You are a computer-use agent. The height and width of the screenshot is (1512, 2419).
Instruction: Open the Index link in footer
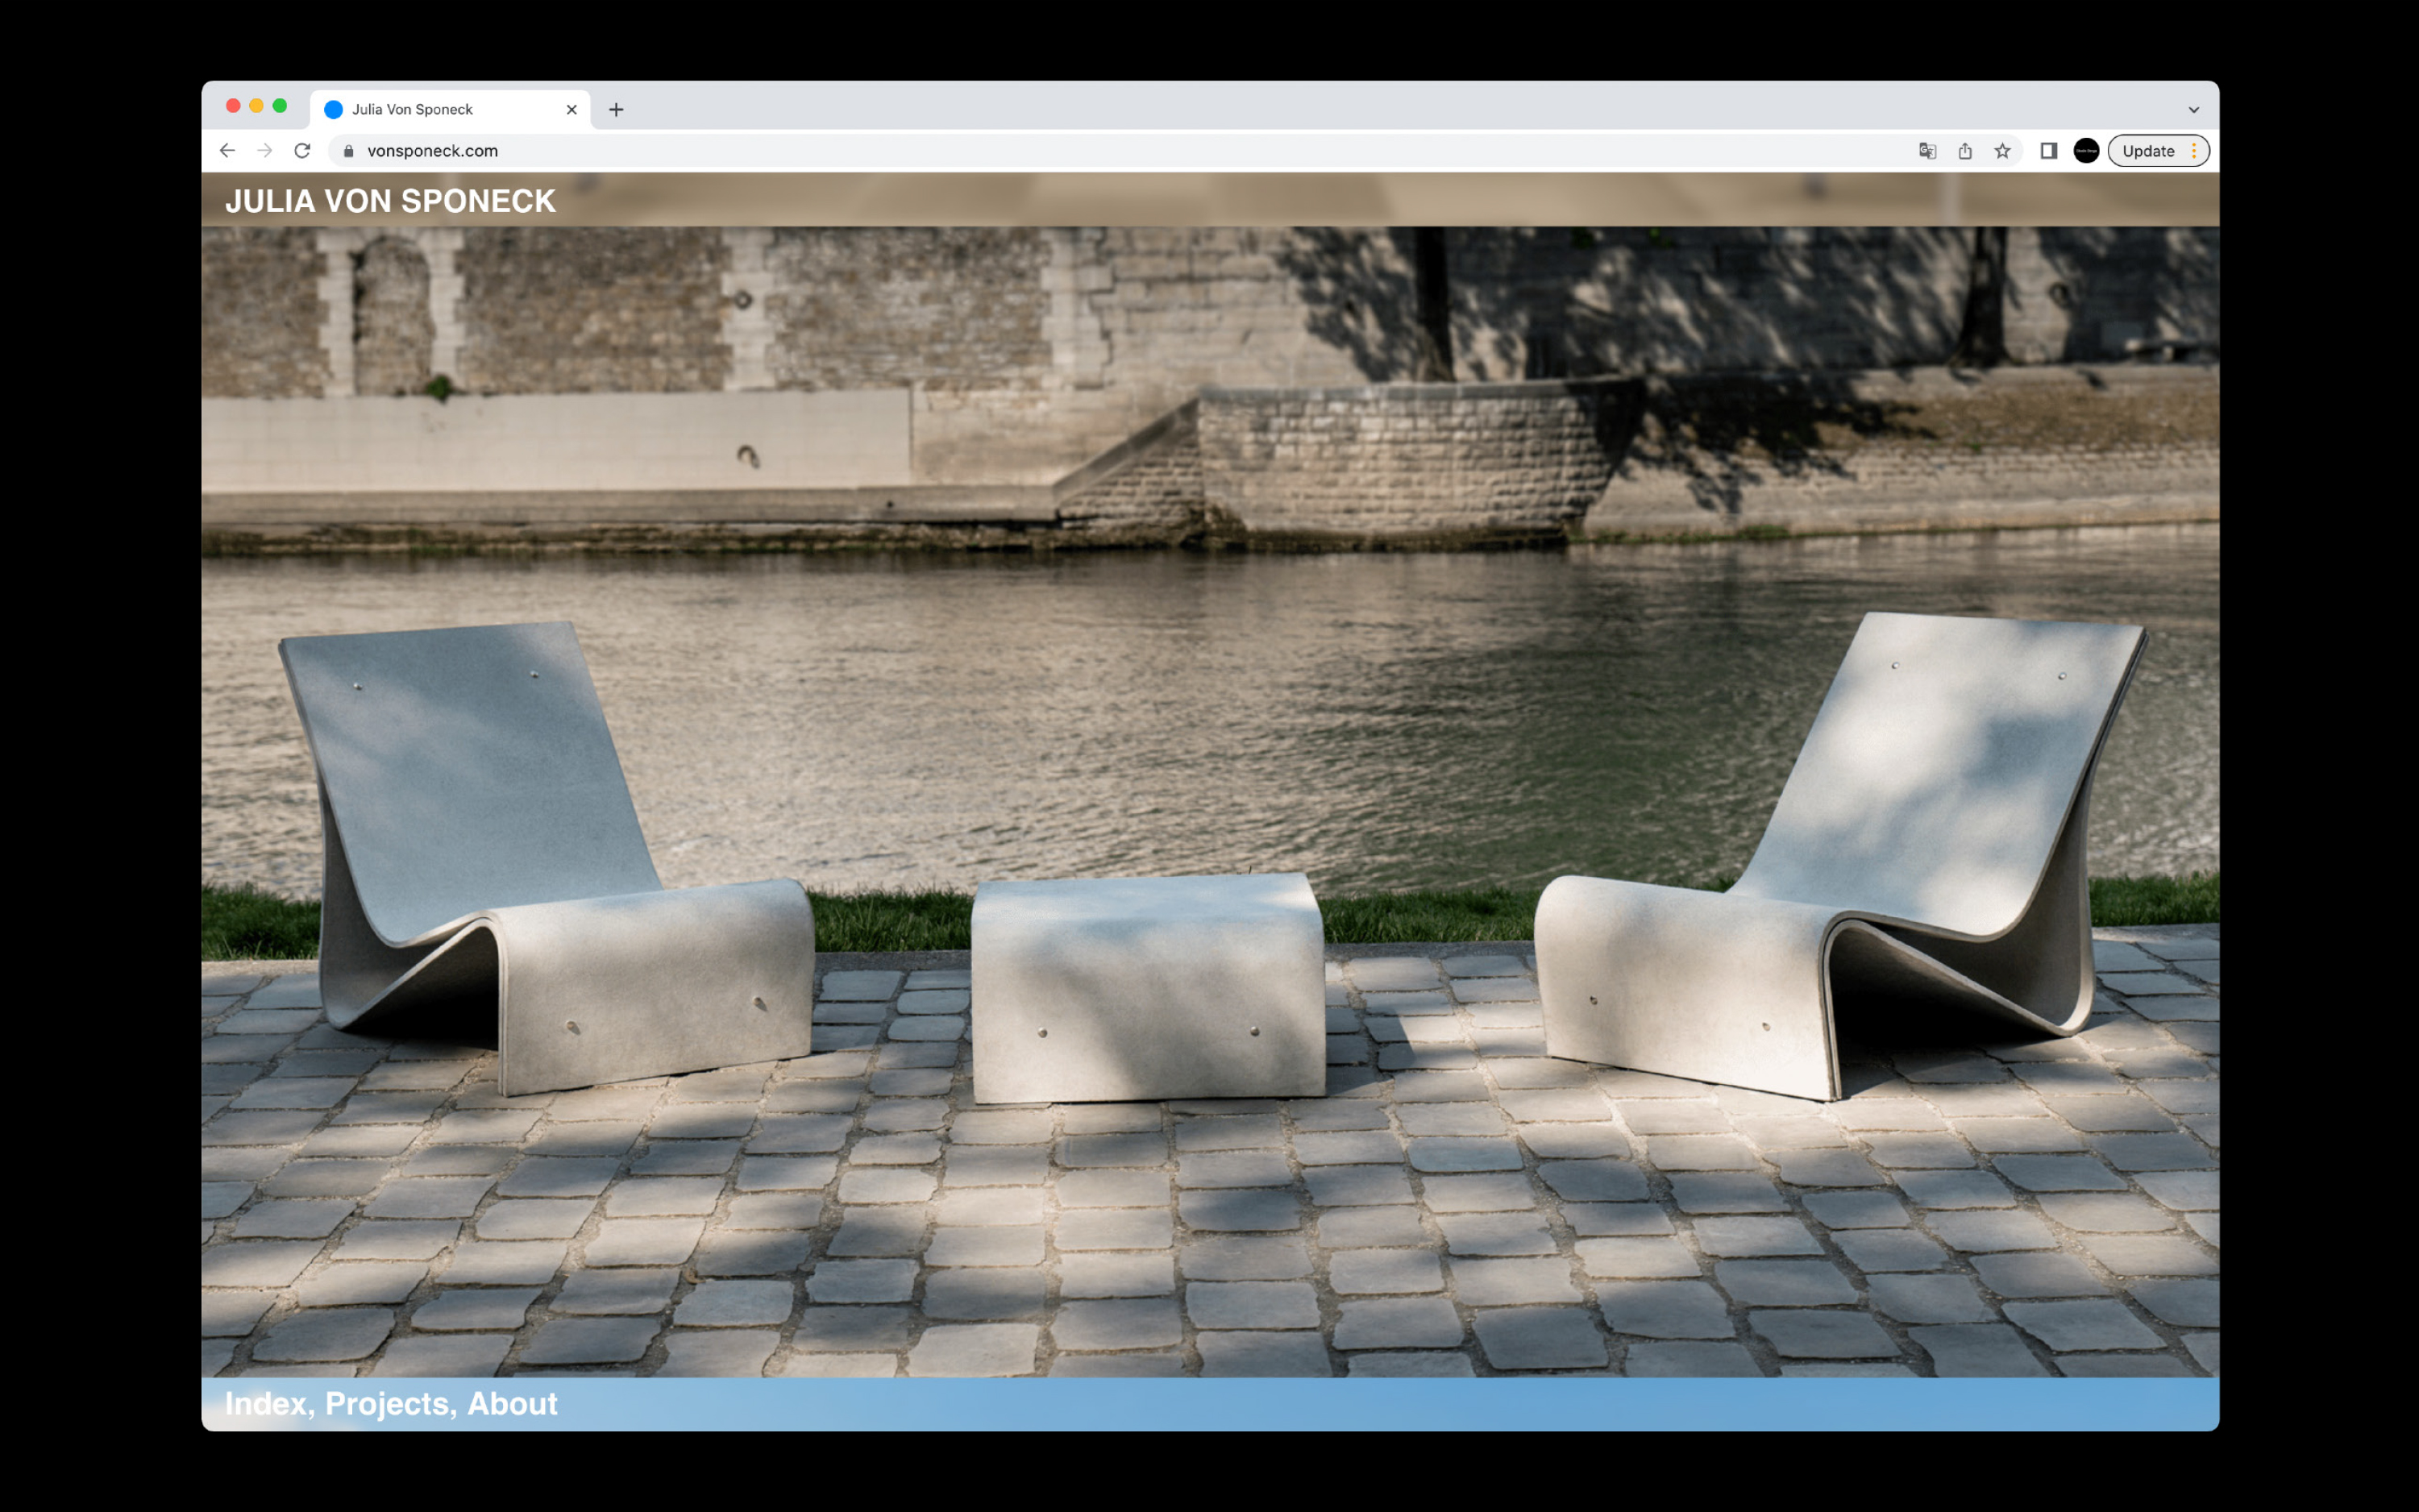point(265,1404)
